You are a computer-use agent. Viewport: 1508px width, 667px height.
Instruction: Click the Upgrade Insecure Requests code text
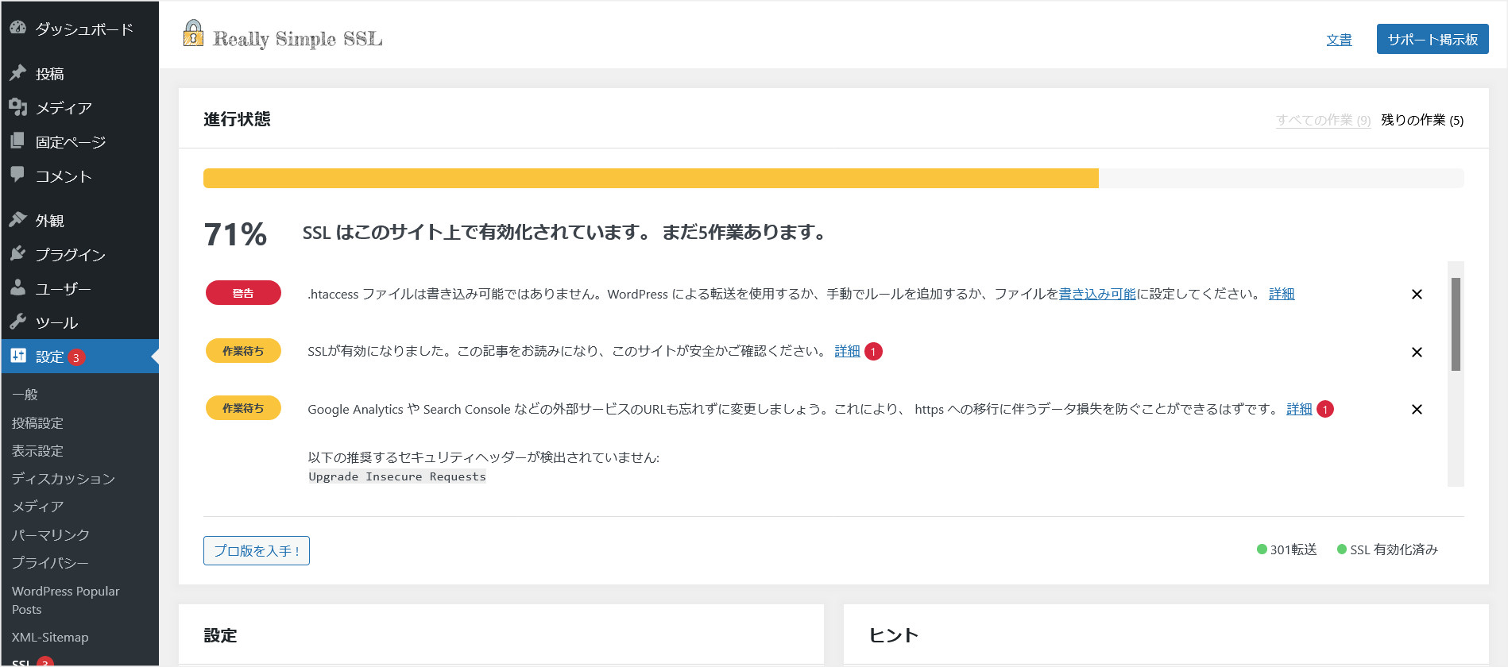click(x=397, y=476)
